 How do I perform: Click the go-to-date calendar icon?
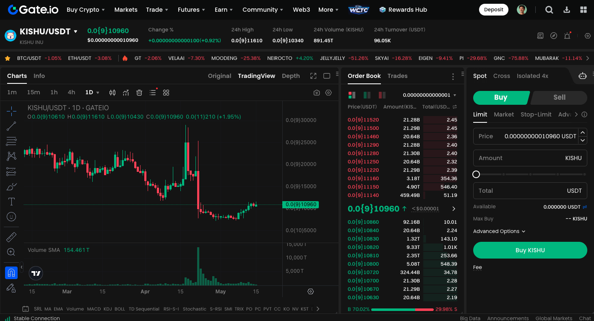(26, 309)
